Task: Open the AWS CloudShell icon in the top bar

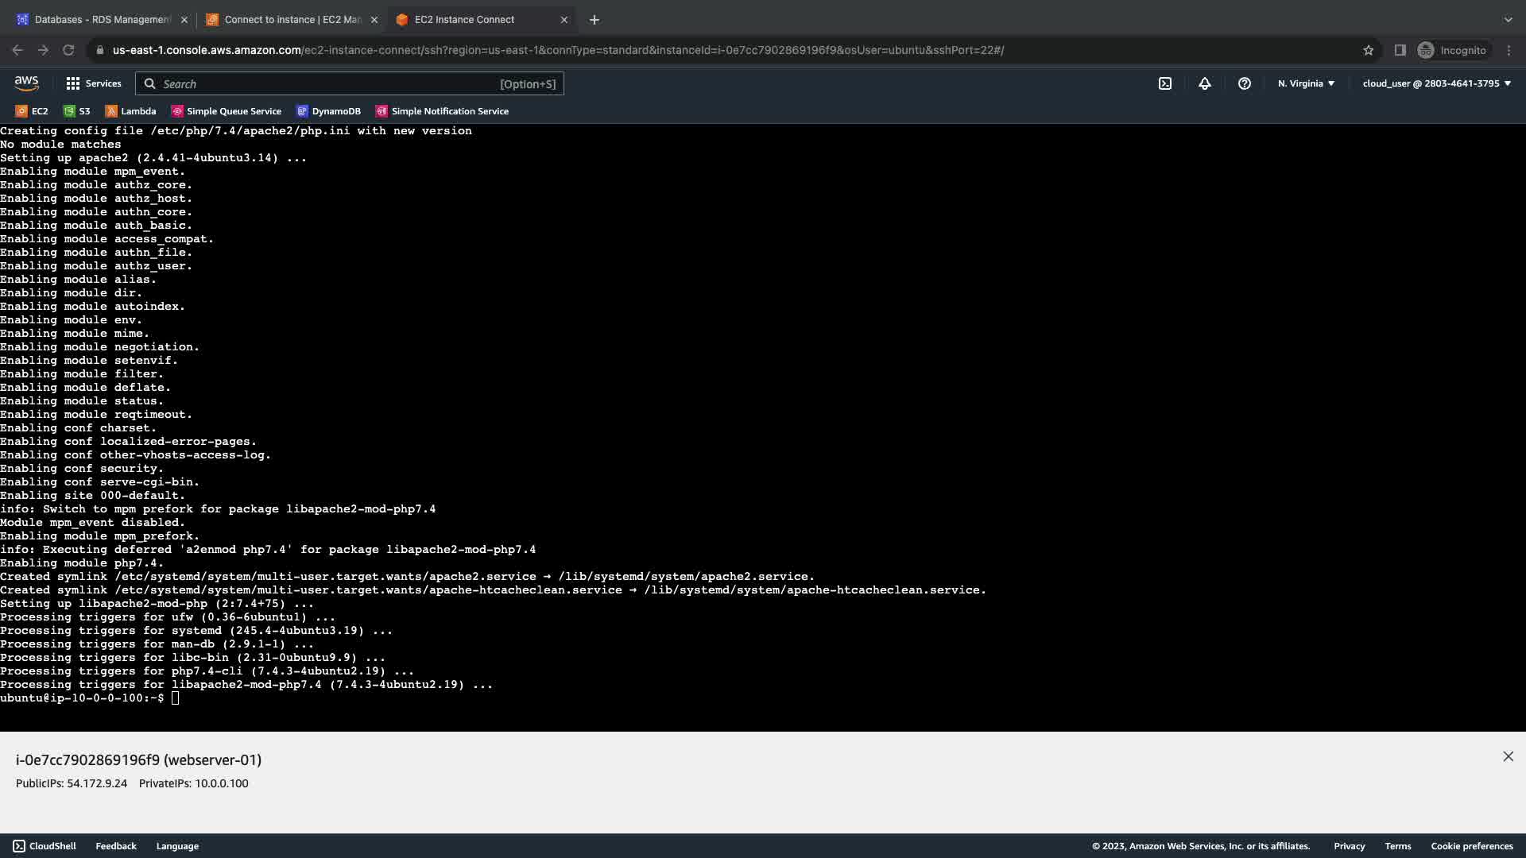Action: [1164, 83]
